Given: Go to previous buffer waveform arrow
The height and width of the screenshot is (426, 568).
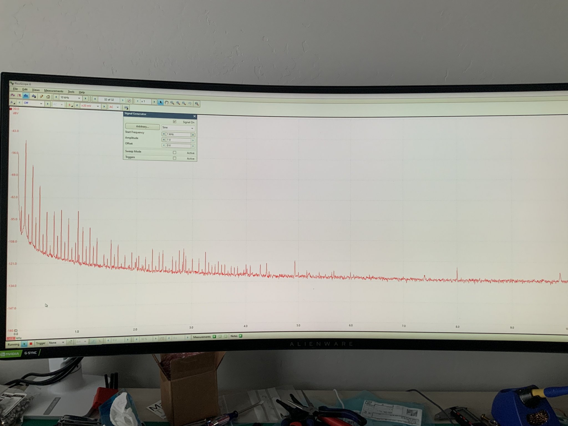Looking at the screenshot, I should [95, 99].
